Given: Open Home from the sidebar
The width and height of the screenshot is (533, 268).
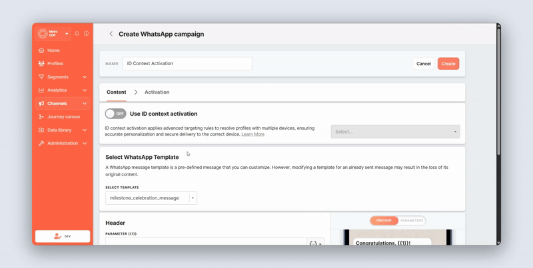Looking at the screenshot, I should coord(53,51).
